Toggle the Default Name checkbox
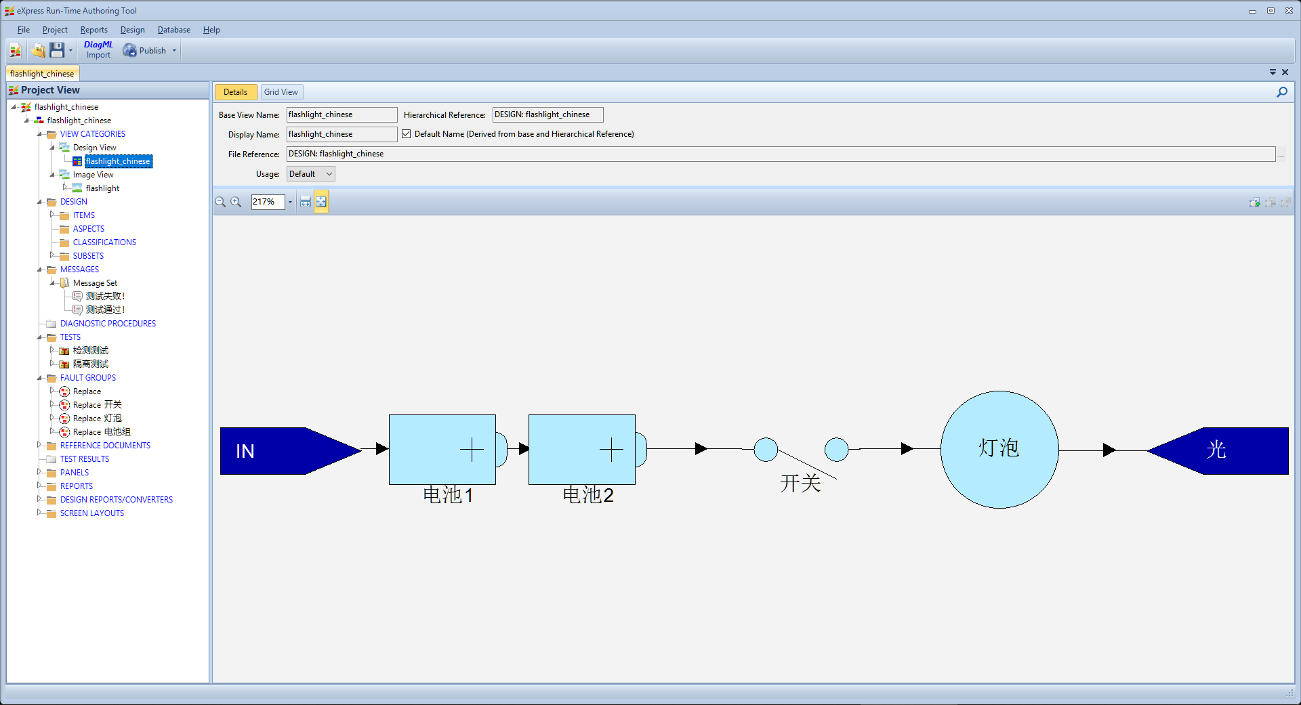1301x705 pixels. pos(407,134)
